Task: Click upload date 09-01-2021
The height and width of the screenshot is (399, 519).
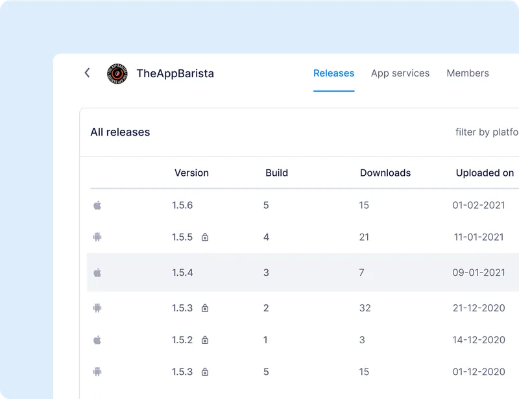Action: 479,272
